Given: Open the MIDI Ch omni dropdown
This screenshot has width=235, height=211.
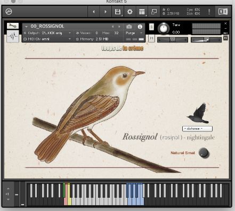Looking at the screenshot, I should click(x=47, y=39).
